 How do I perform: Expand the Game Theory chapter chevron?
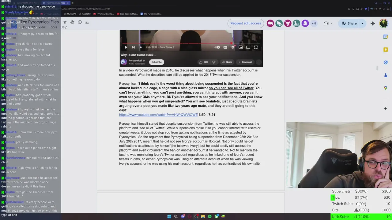click(173, 47)
